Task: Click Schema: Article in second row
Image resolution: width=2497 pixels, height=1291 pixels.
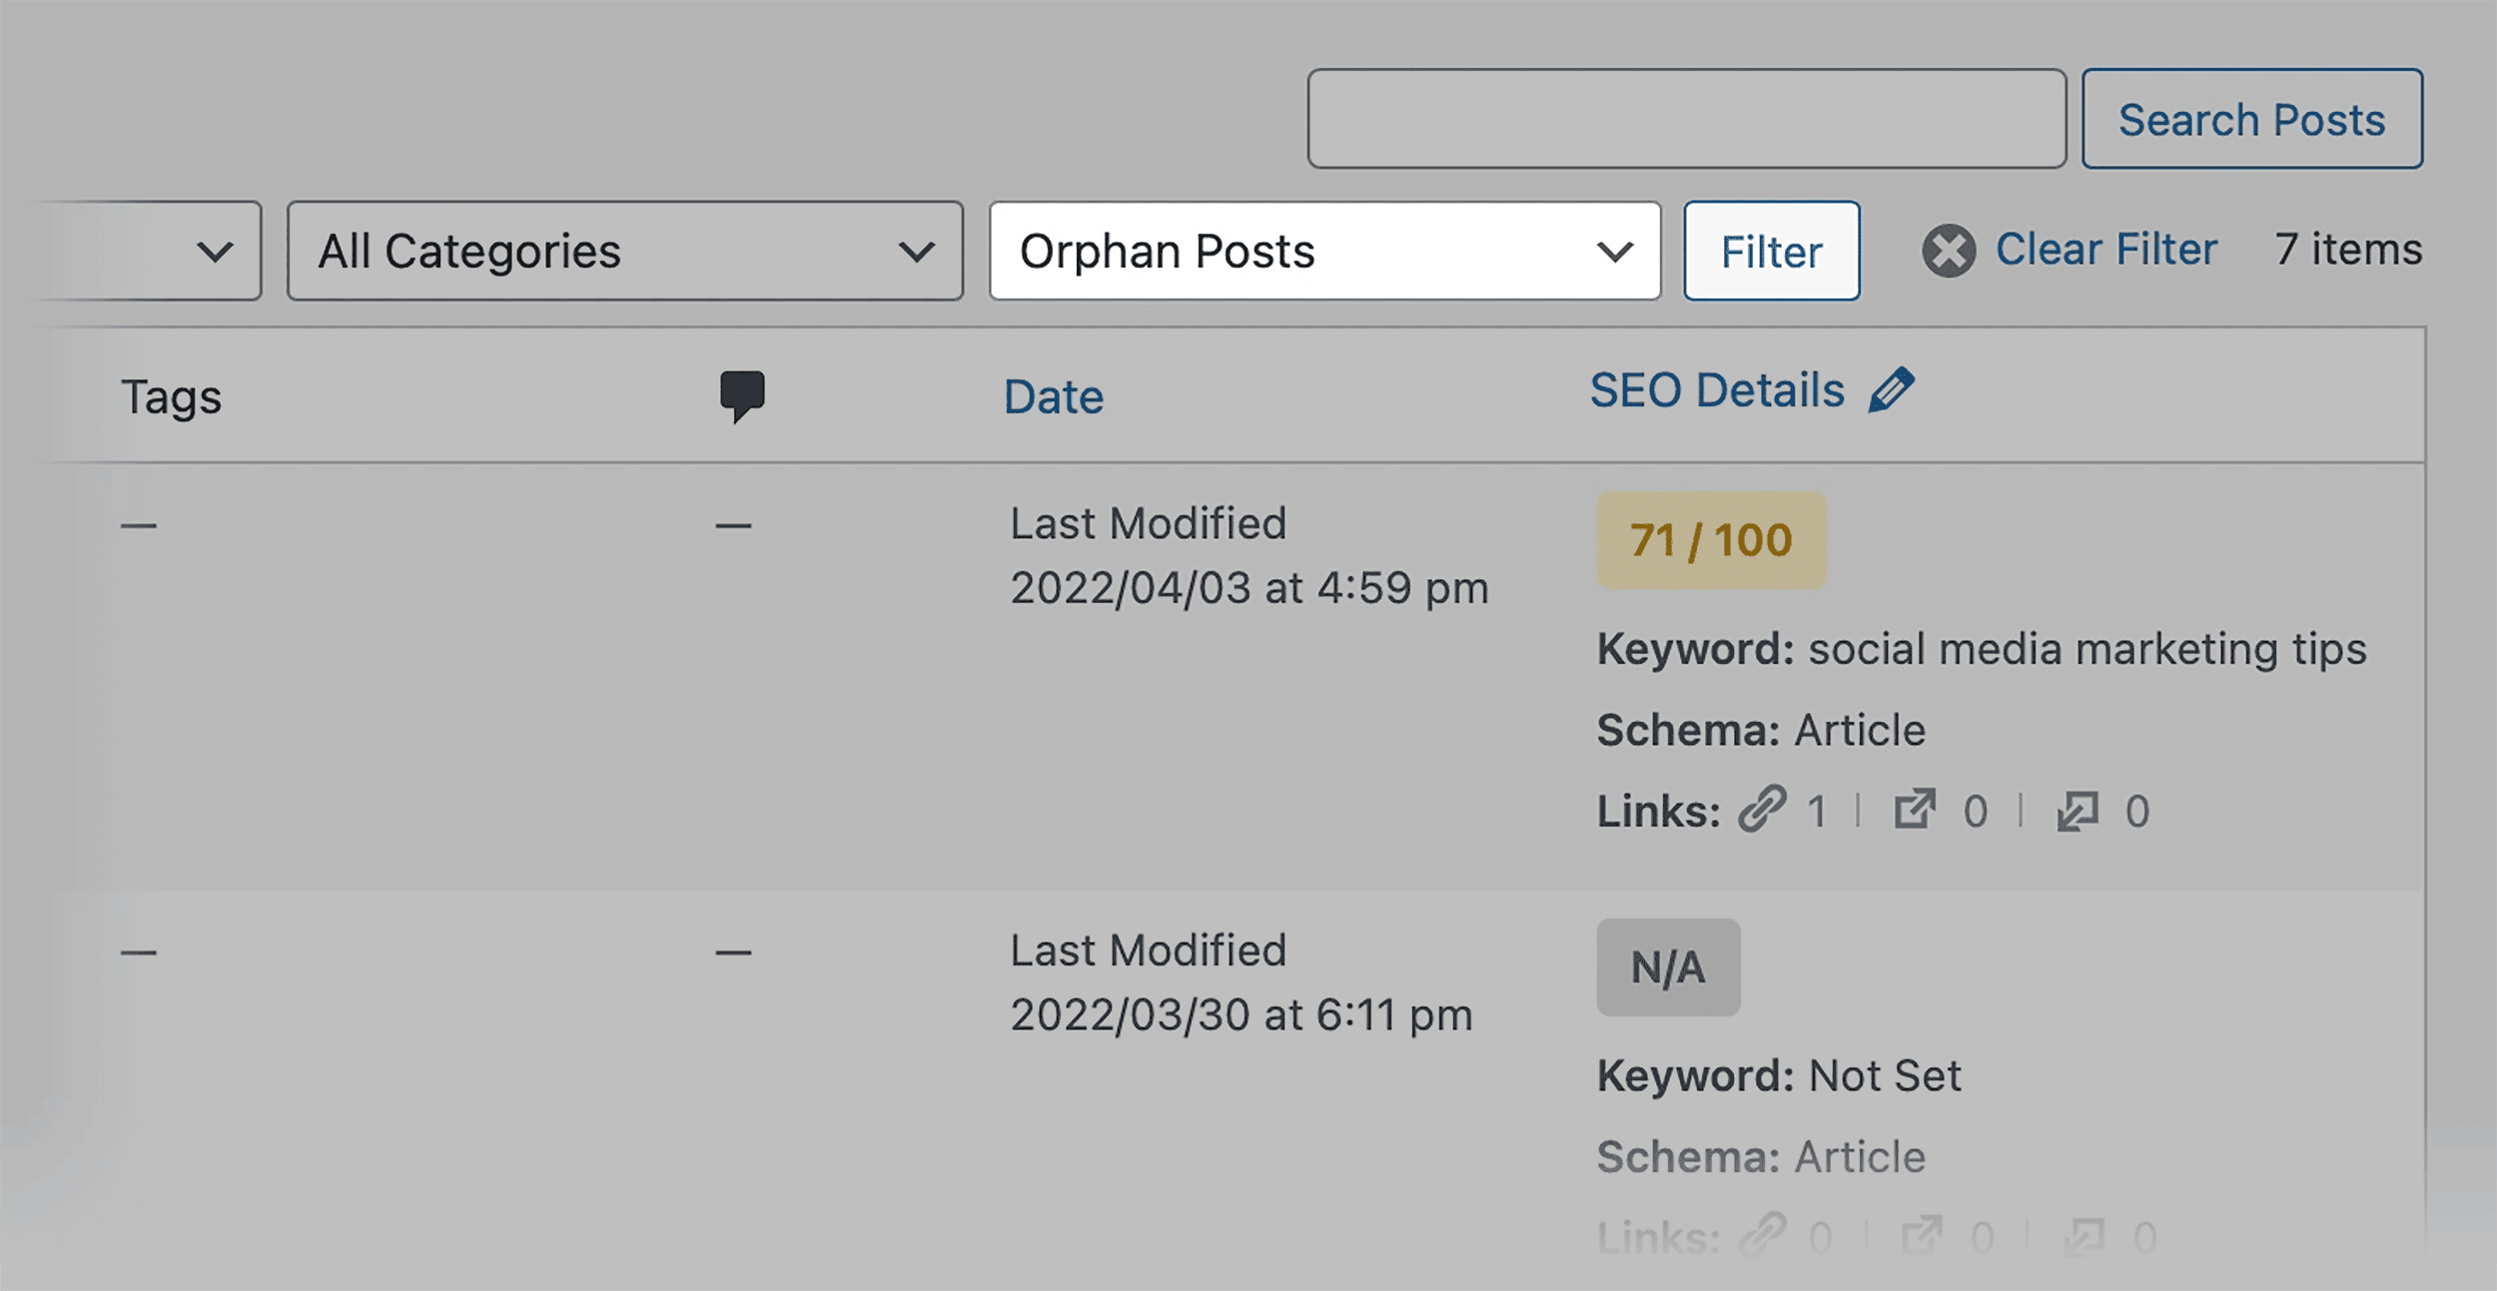Action: coord(1761,1157)
